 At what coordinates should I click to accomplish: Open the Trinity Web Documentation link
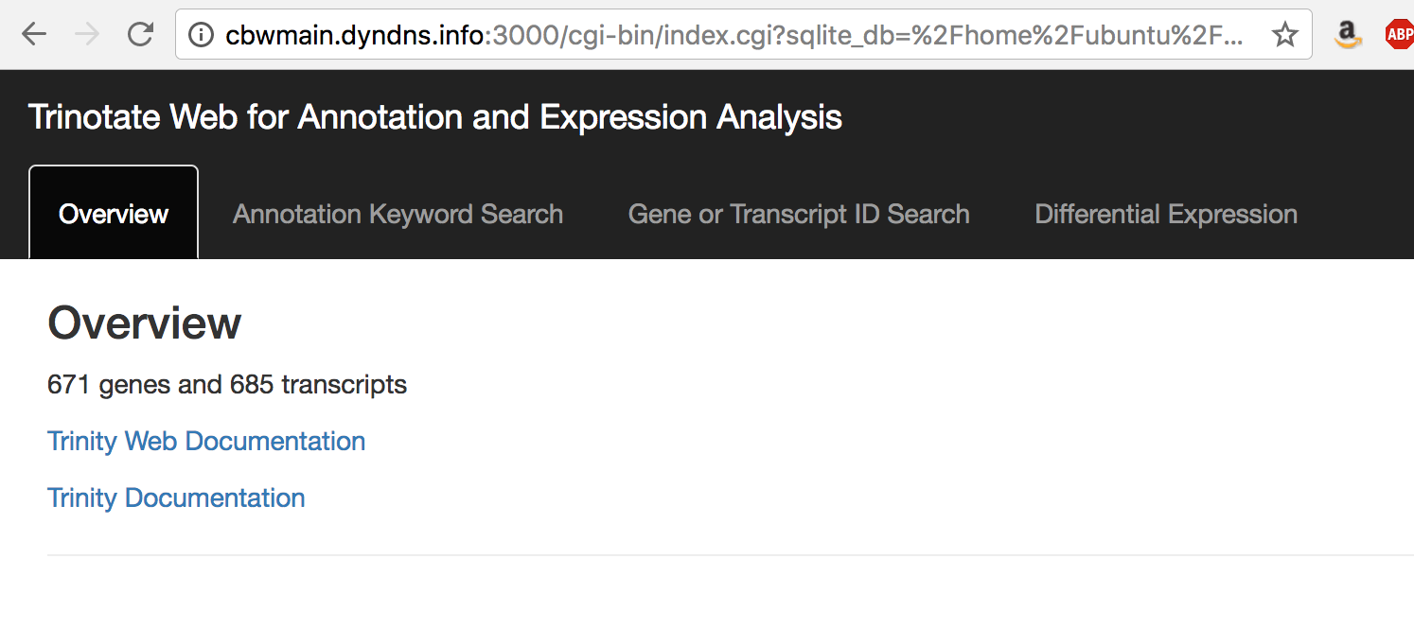click(206, 442)
